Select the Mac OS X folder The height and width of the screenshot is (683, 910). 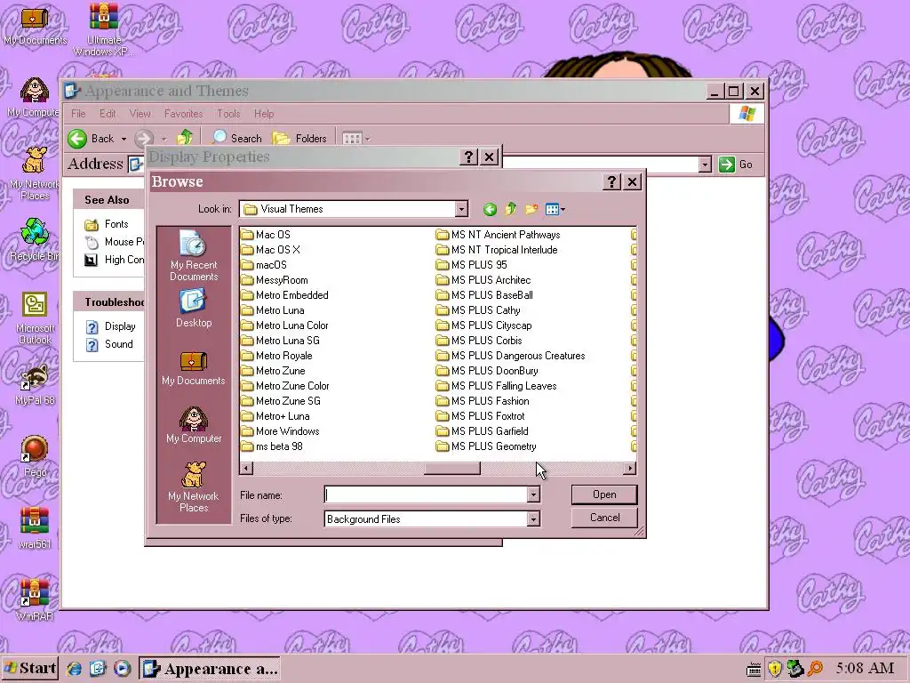point(270,250)
